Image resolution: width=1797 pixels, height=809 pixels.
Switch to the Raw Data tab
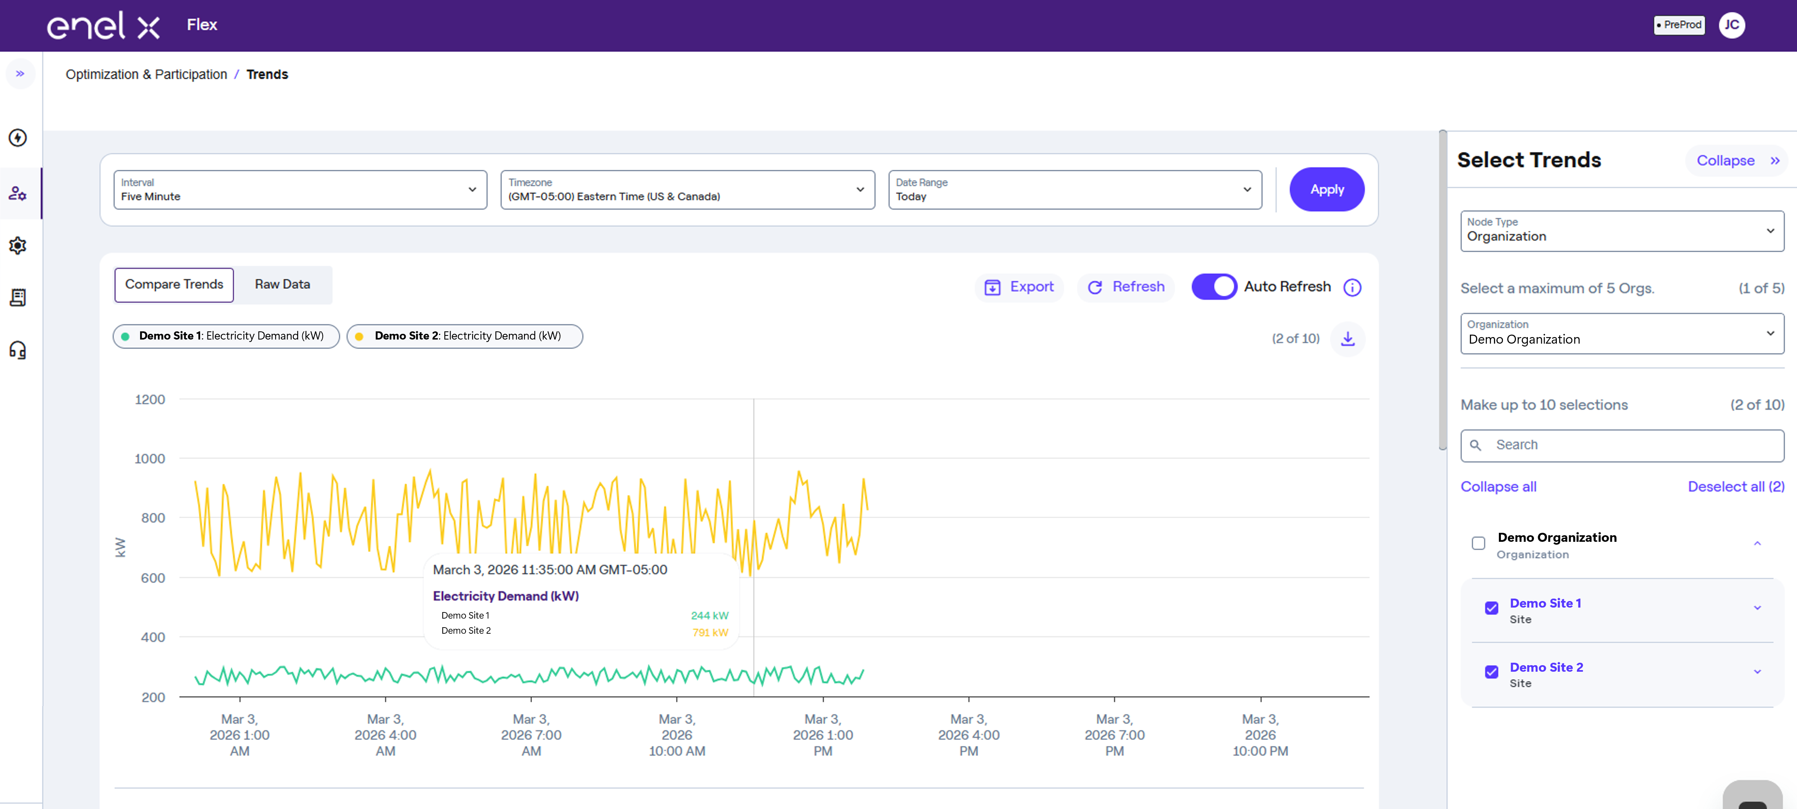click(283, 284)
